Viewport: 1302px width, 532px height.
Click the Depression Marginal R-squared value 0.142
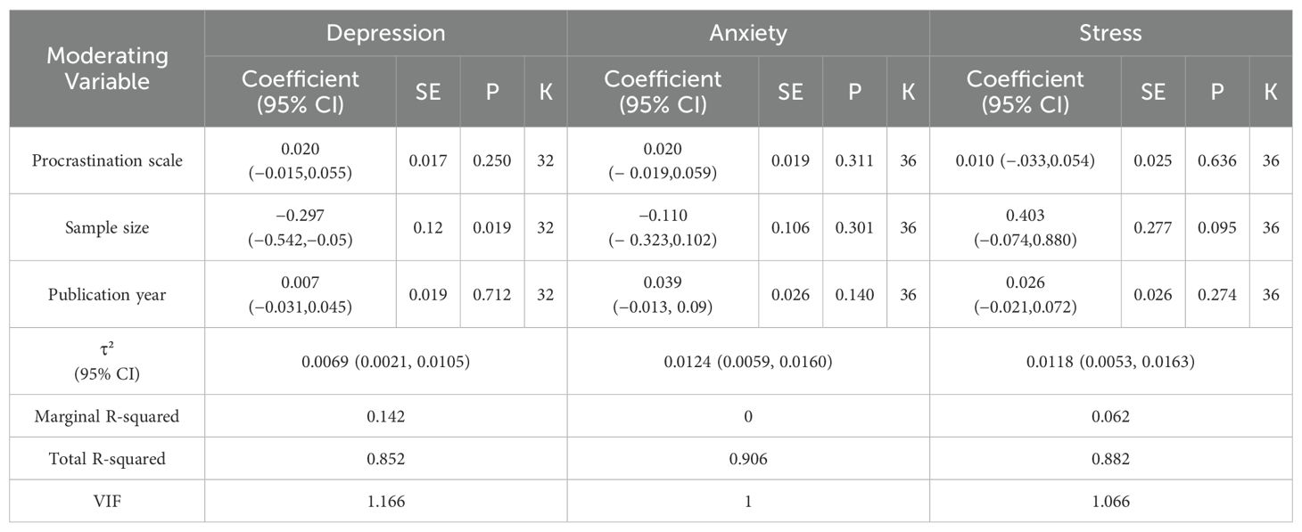click(385, 416)
